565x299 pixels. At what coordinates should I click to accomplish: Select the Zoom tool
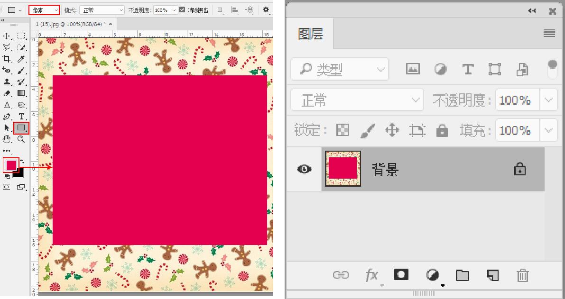[20, 139]
